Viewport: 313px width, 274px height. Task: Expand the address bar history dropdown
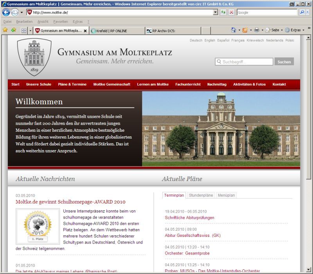(x=216, y=12)
